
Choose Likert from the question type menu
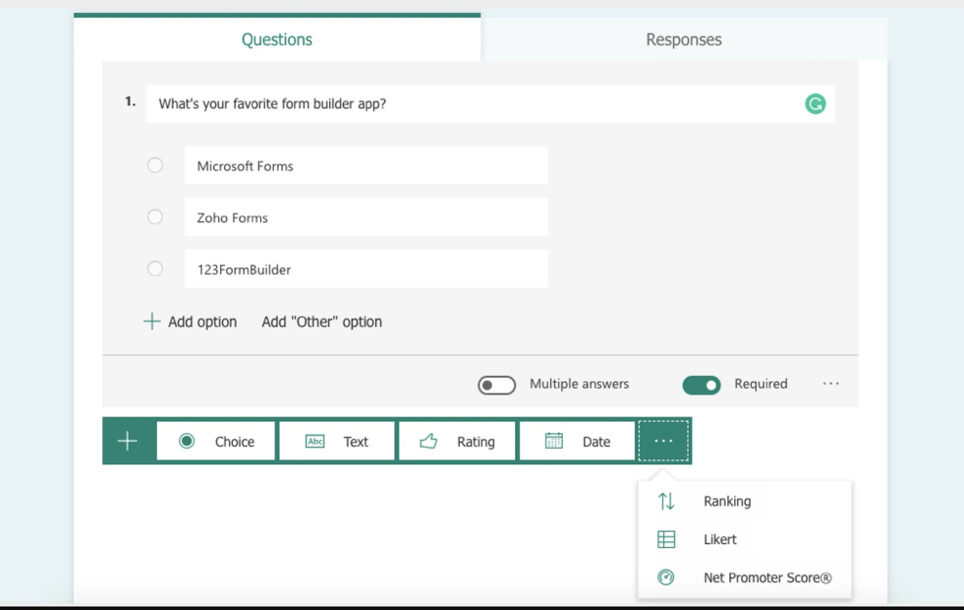pyautogui.click(x=719, y=539)
